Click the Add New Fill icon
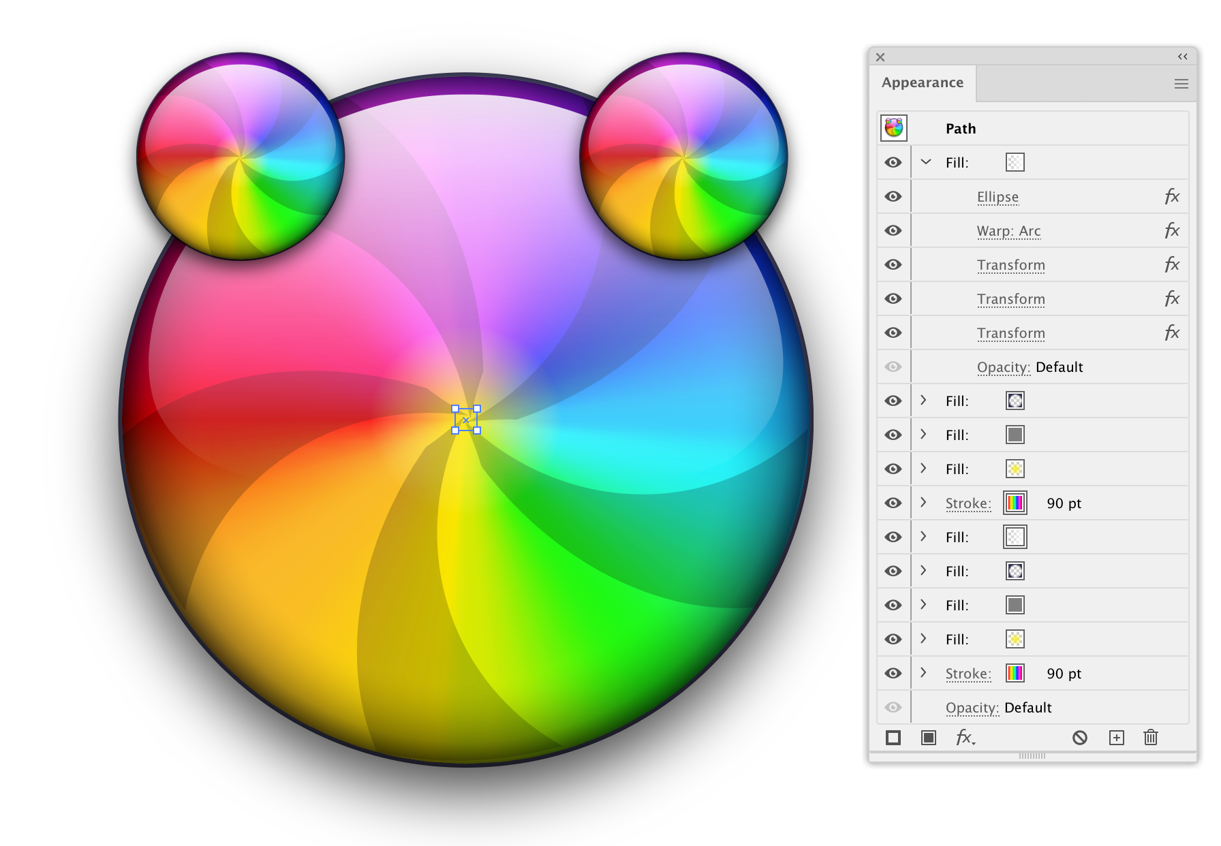Screen dimensions: 1221x846 [x=929, y=738]
